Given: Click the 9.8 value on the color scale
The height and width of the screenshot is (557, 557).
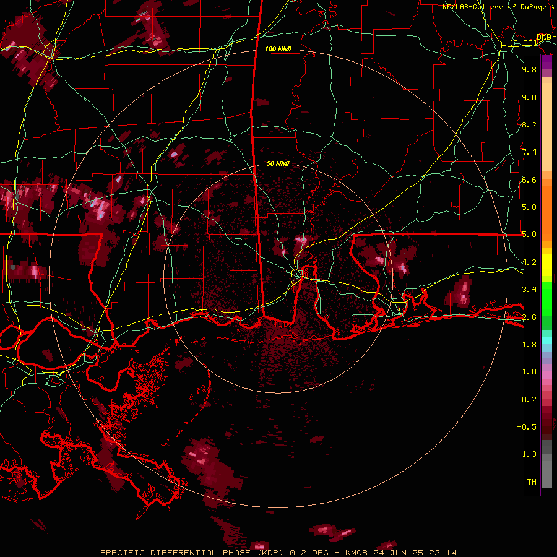Looking at the screenshot, I should [x=529, y=69].
